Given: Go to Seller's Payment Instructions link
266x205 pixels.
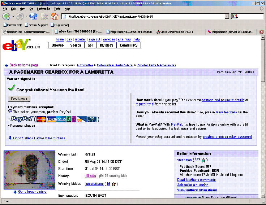Looking at the screenshot, I should [x=39, y=138].
